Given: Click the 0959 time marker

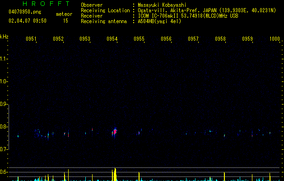Looking at the screenshot, I should click(247, 39).
